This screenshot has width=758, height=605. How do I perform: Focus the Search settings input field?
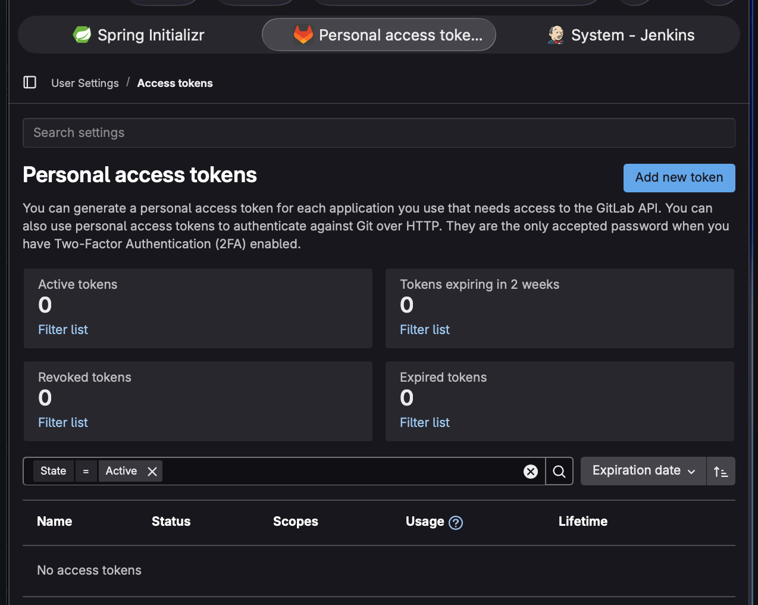378,133
